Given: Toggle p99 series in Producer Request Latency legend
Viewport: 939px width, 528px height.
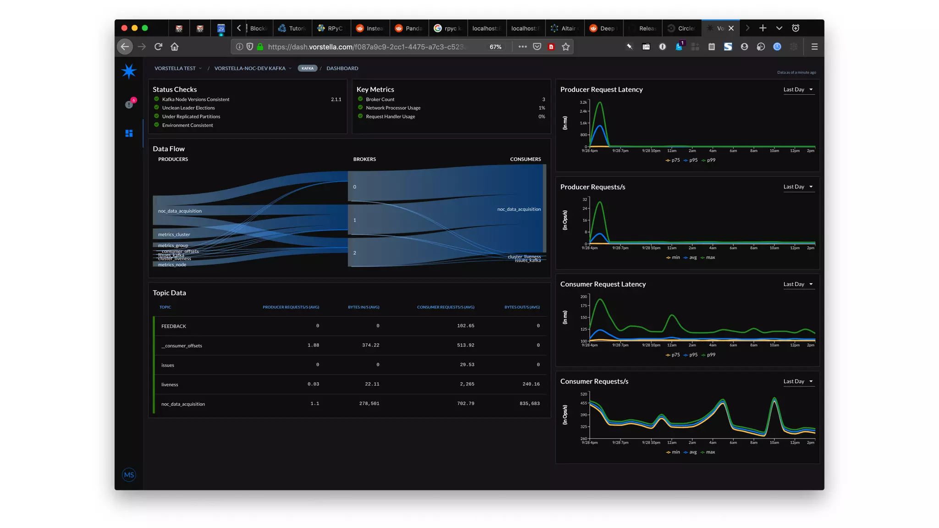Looking at the screenshot, I should [x=709, y=160].
